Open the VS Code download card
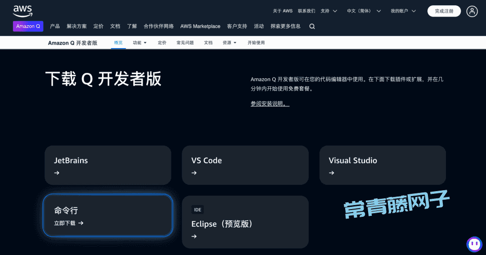486x255 pixels. pos(245,165)
